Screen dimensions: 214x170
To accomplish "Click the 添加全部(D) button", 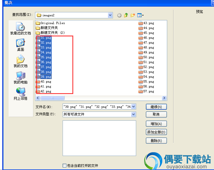I will pyautogui.click(x=156, y=132).
